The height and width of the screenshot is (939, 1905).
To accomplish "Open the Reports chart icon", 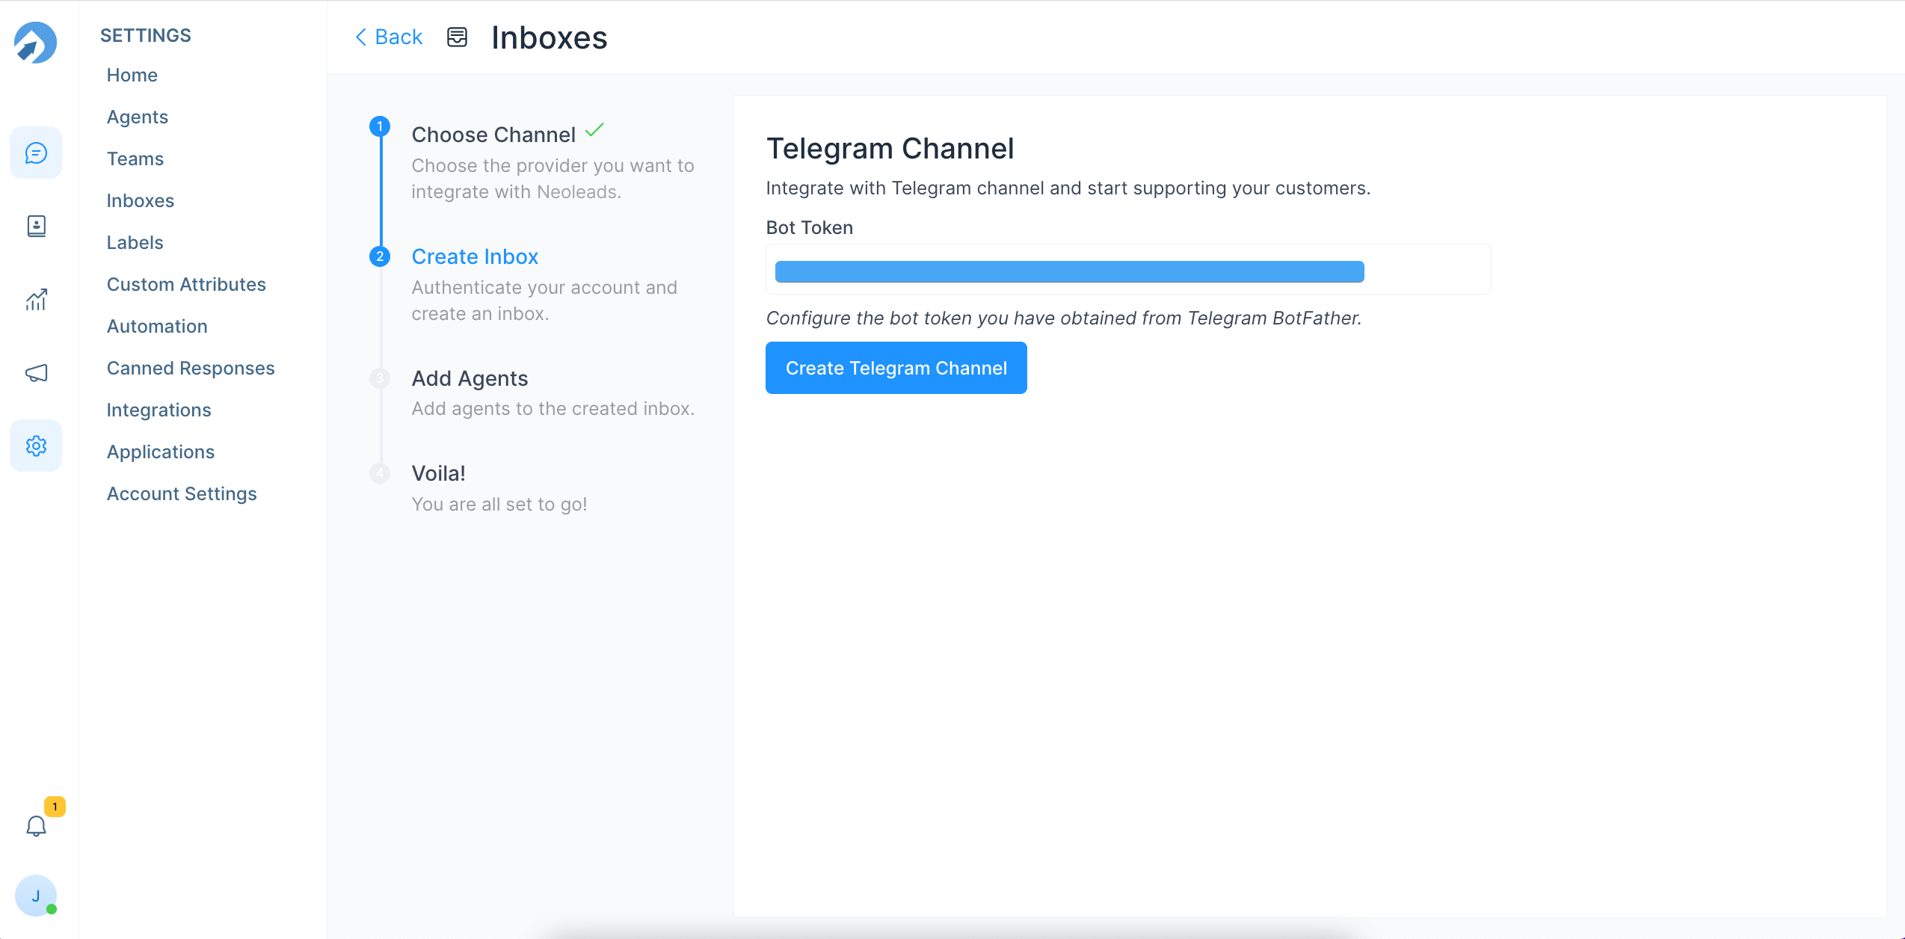I will coord(36,299).
